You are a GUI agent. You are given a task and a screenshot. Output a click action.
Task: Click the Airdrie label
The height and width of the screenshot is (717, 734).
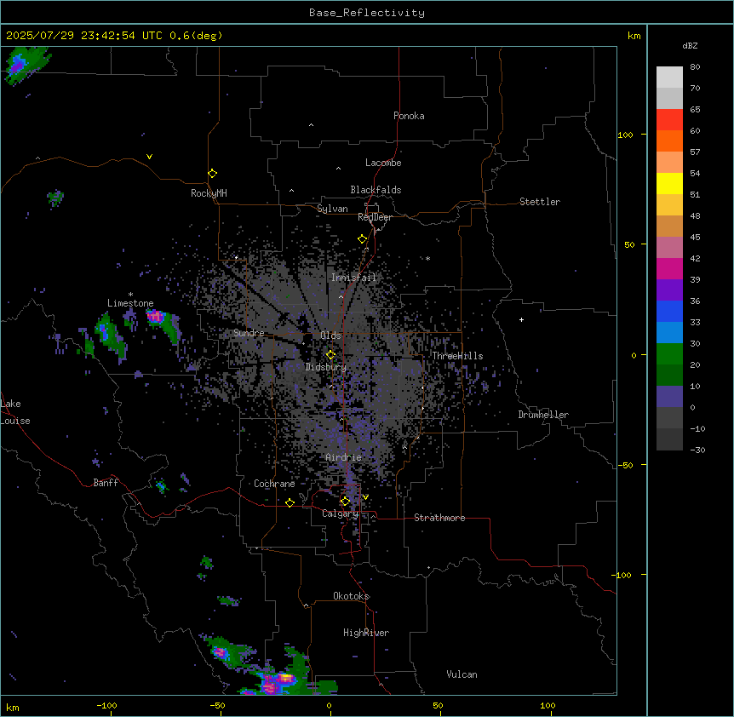(344, 457)
